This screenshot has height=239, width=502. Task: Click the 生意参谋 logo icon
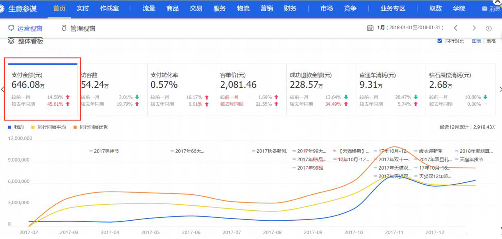[4, 8]
